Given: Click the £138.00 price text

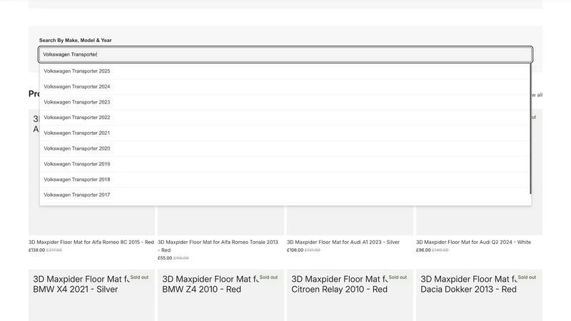Looking at the screenshot, I should coord(37,250).
